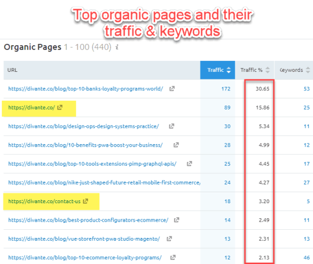
Task: Click traffic value 30
Action: coord(227,126)
